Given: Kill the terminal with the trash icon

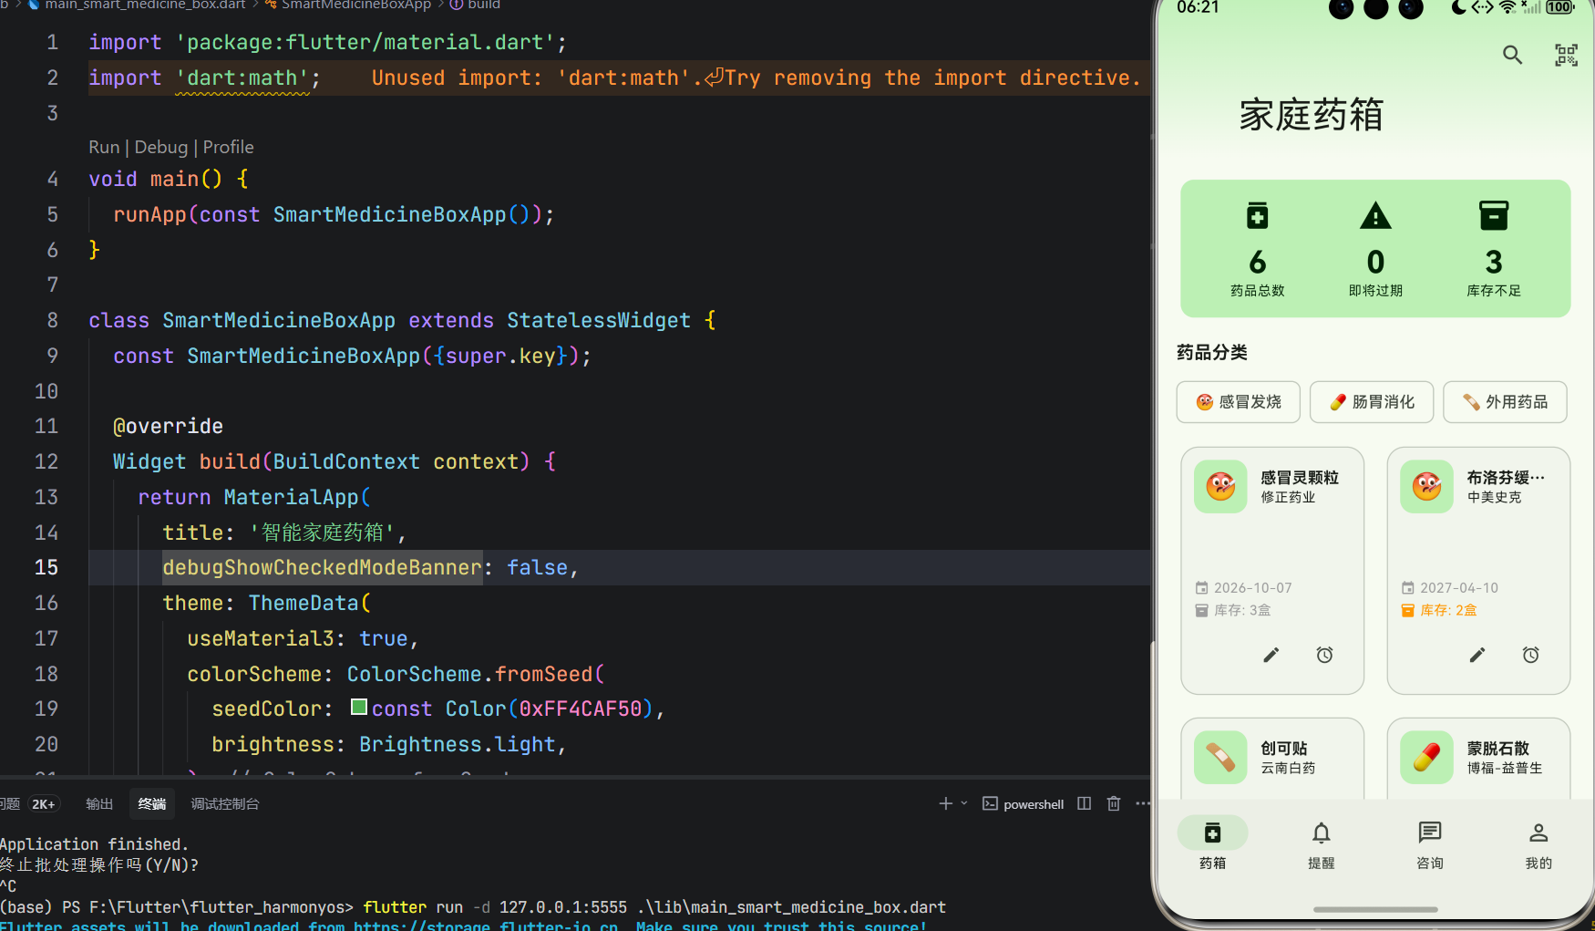Looking at the screenshot, I should pyautogui.click(x=1114, y=803).
